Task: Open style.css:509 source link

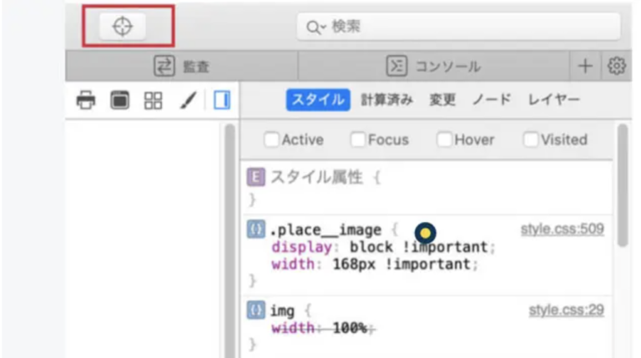Action: coord(562,229)
